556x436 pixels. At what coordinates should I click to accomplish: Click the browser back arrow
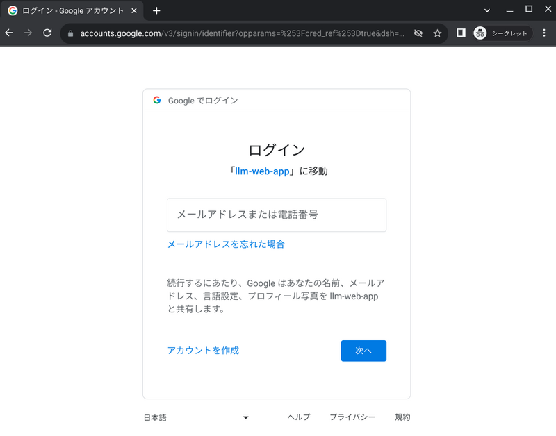pos(9,33)
